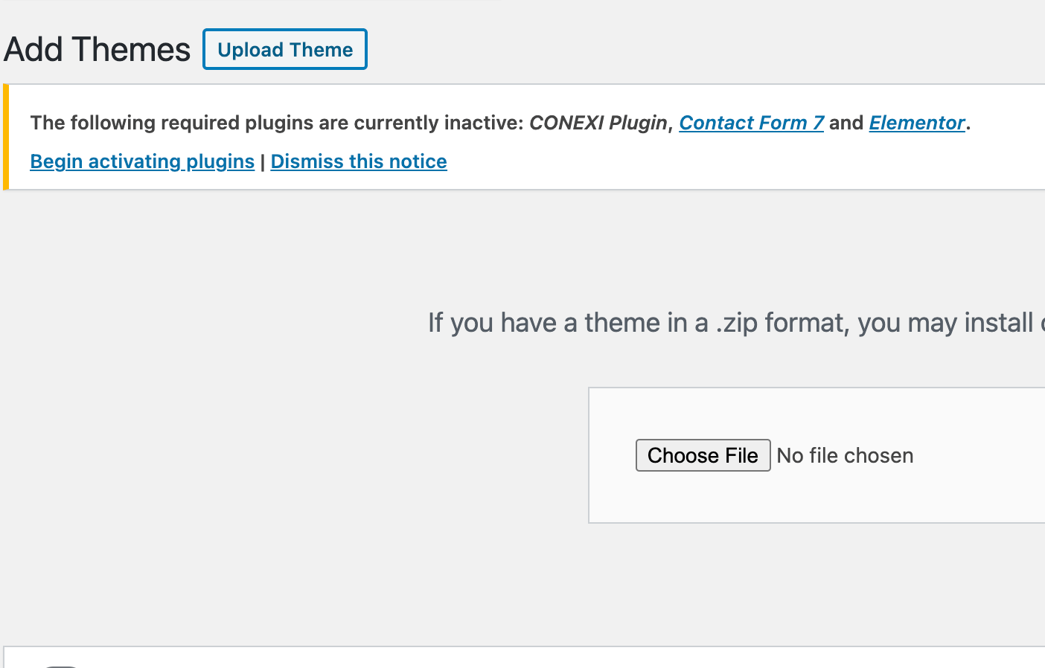
Task: Click the yellow left border of the notice
Action: pos(6,138)
